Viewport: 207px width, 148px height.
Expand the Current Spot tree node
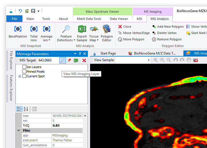coord(20,76)
